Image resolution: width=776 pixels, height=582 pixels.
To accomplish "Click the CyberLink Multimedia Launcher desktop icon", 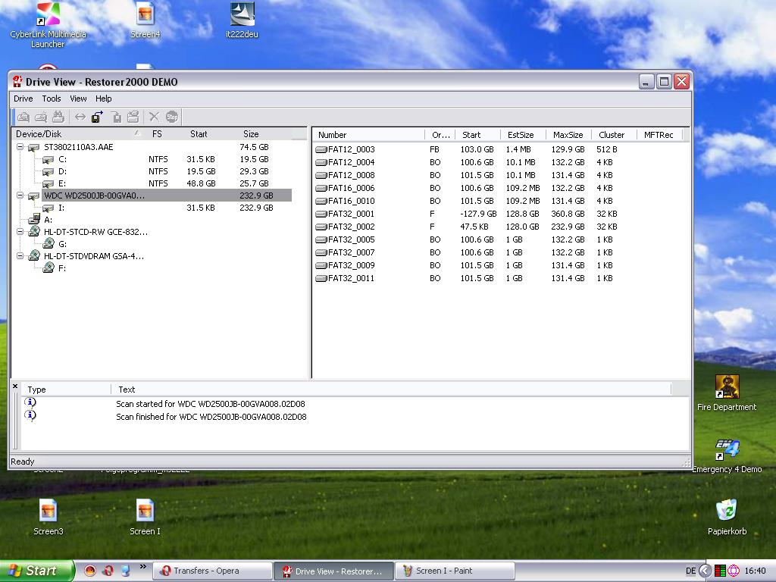I will click(x=48, y=25).
